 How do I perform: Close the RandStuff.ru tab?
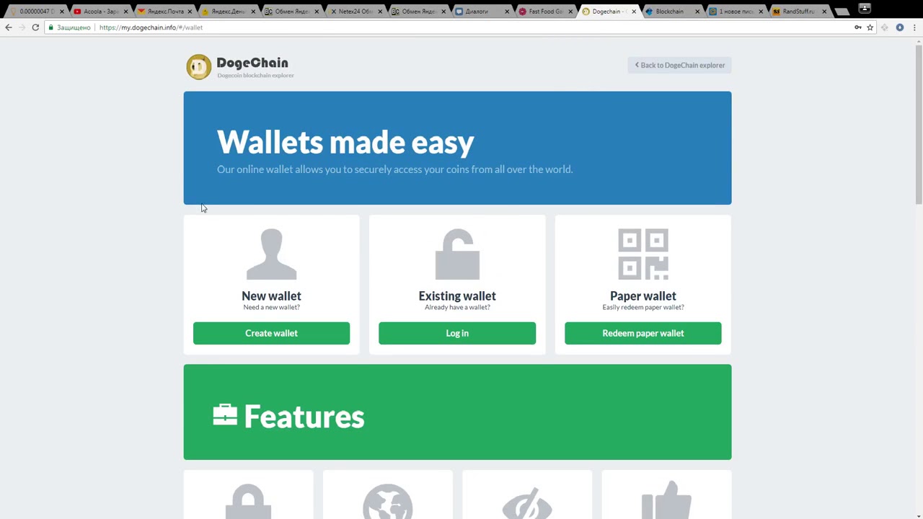pos(824,12)
